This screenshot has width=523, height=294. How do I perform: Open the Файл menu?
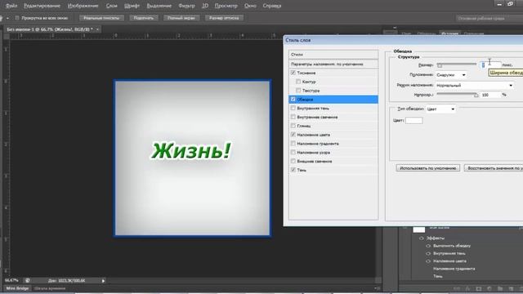click(11, 6)
